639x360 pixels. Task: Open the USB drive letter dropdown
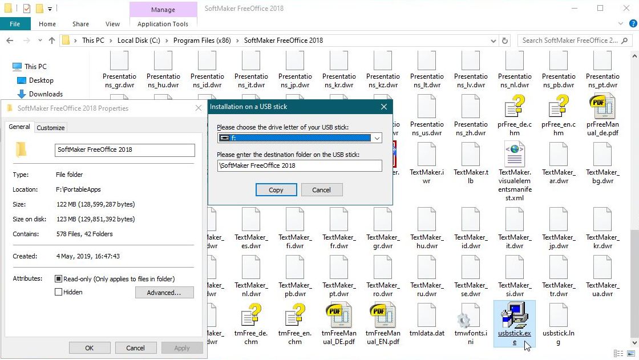point(377,138)
